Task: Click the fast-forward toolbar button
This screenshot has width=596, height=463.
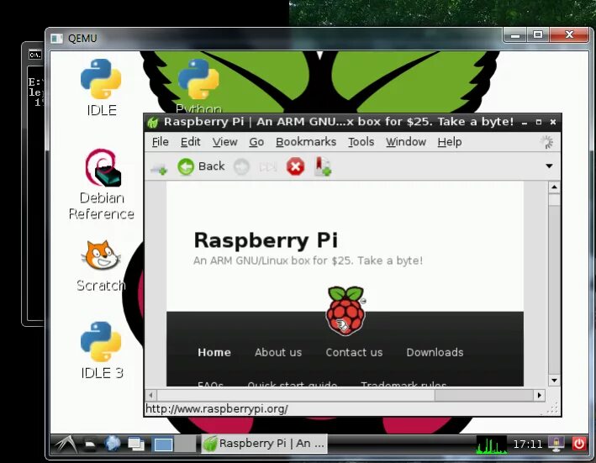Action: tap(268, 166)
